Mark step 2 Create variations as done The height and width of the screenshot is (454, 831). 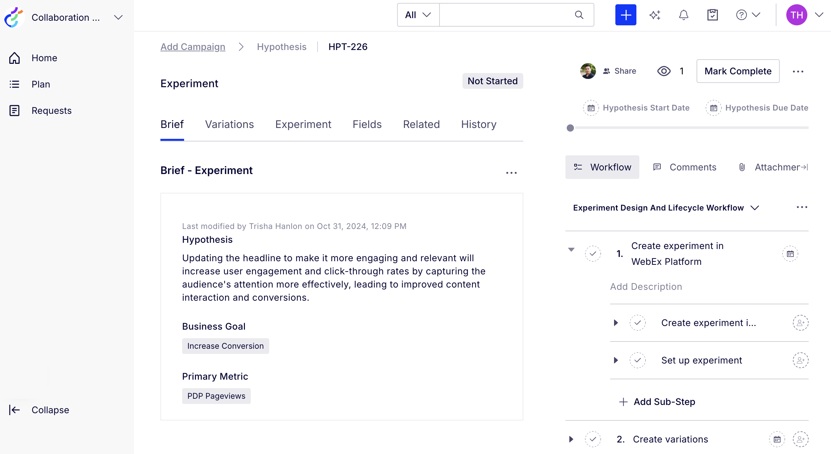coord(593,439)
